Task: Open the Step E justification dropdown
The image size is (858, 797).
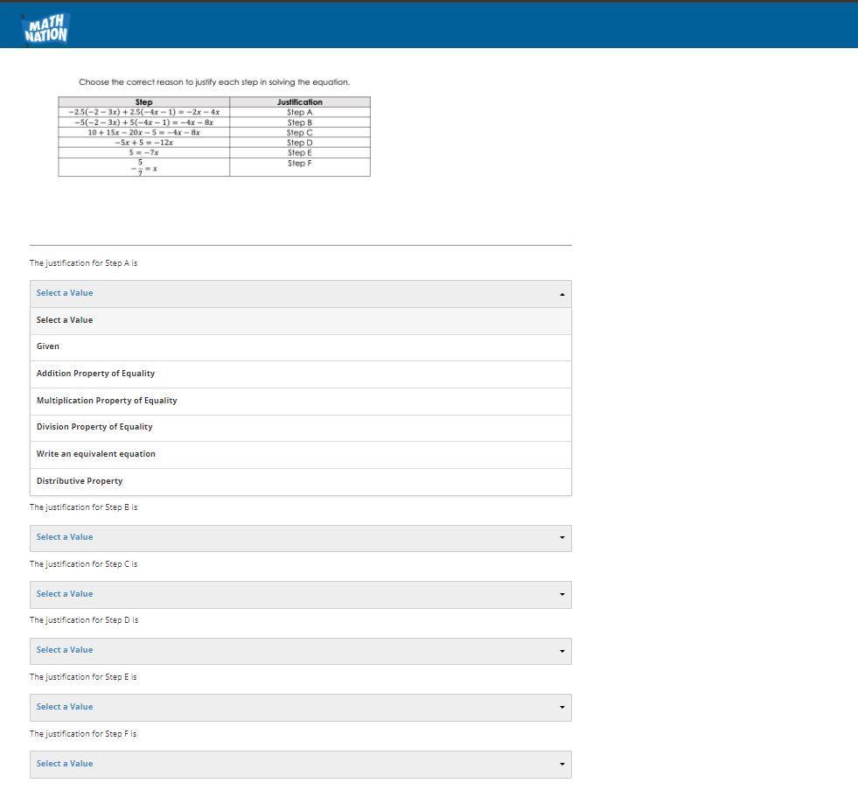Action: click(x=300, y=707)
